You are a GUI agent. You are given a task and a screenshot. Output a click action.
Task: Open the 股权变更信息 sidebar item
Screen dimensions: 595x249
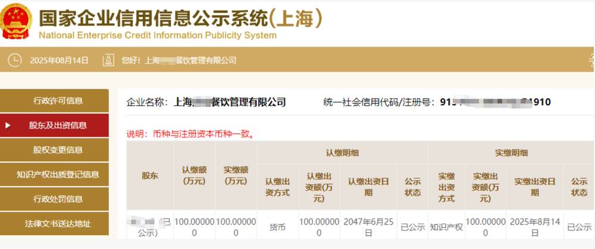click(x=54, y=150)
